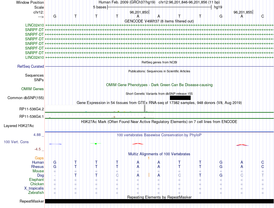The image size is (274, 208).
Task: Click the Common dbSNP(155) track label
Action: tap(26, 98)
